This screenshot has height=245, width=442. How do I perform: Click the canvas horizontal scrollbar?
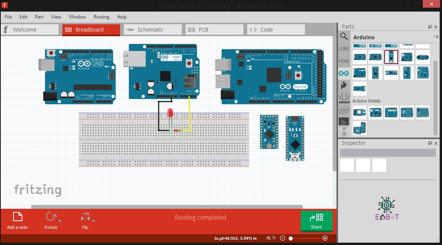167,206
